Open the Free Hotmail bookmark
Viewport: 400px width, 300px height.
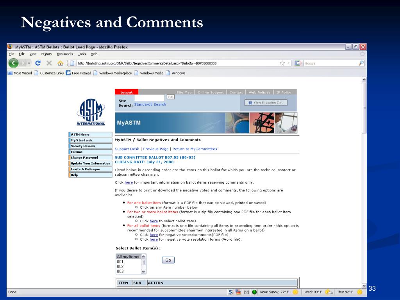78,73
